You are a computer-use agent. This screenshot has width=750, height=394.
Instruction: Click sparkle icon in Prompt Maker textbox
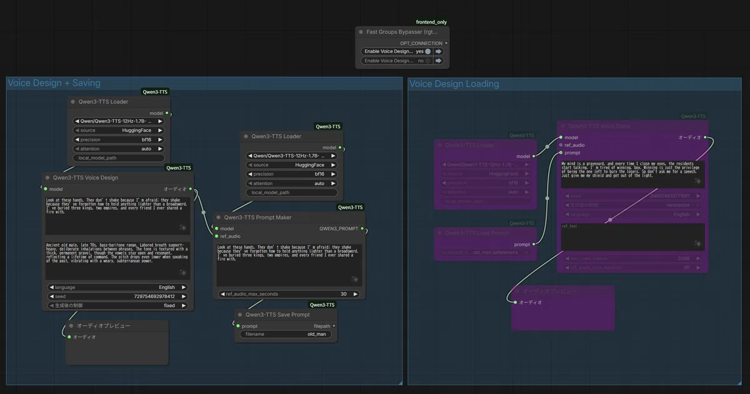355,279
